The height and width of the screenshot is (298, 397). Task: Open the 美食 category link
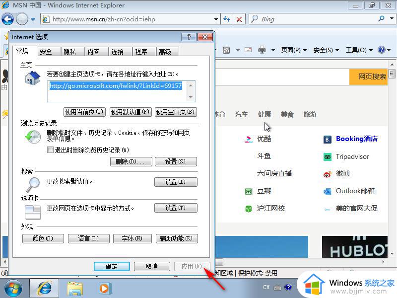(x=287, y=114)
